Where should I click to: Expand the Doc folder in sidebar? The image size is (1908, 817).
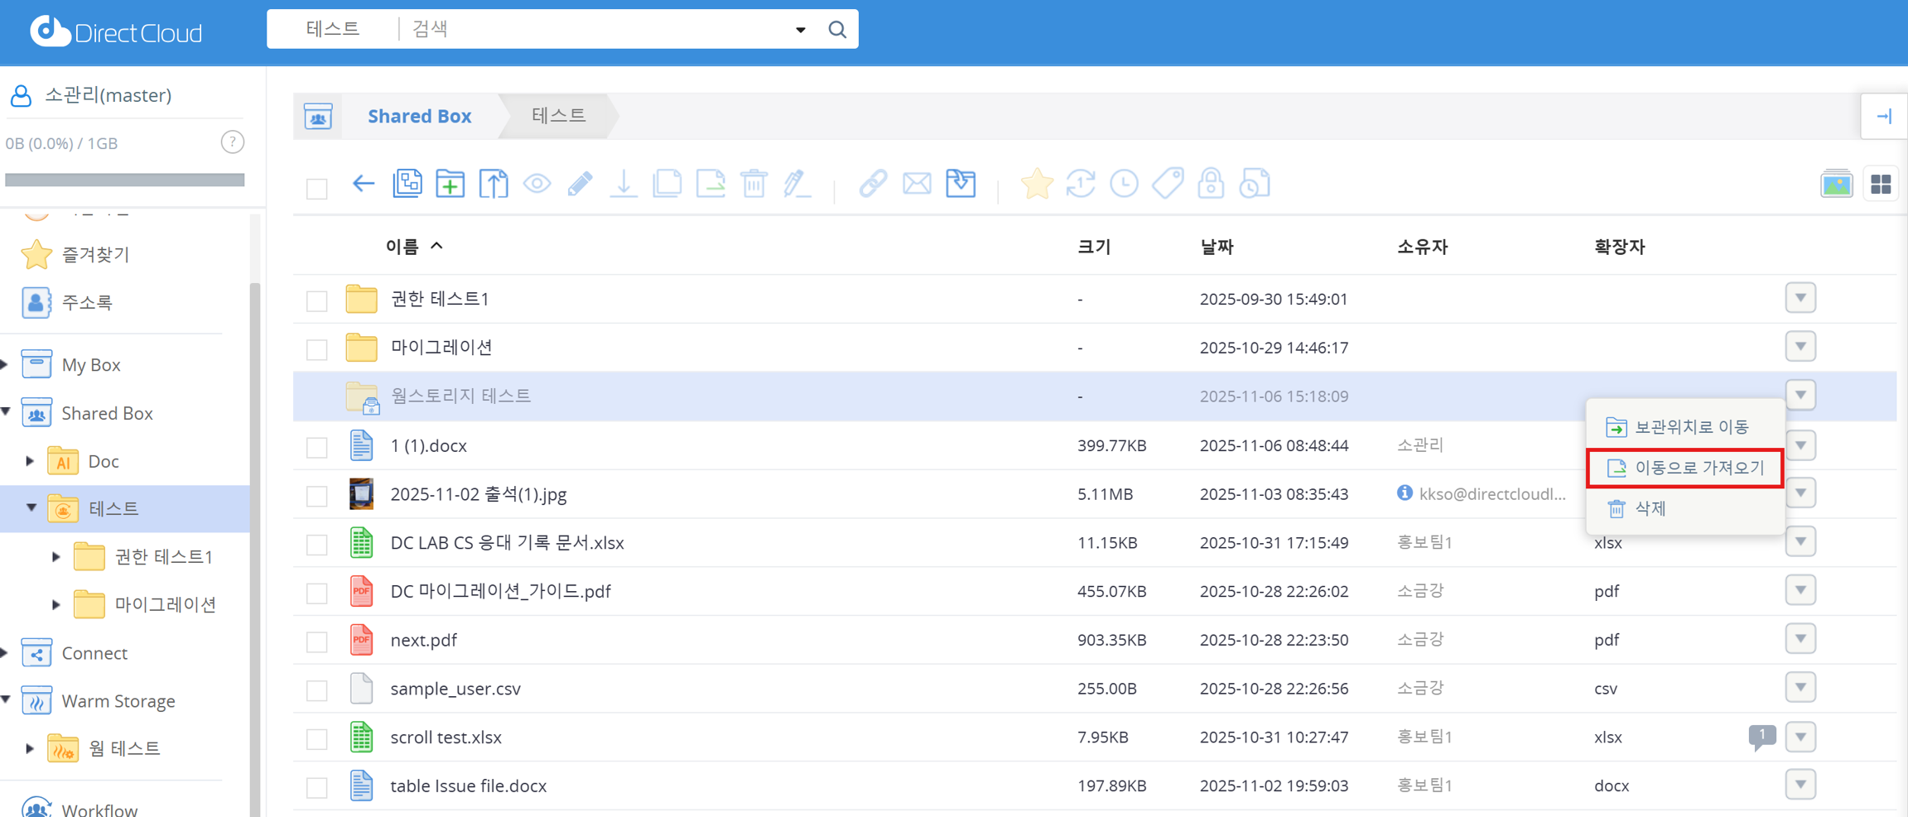[x=31, y=461]
